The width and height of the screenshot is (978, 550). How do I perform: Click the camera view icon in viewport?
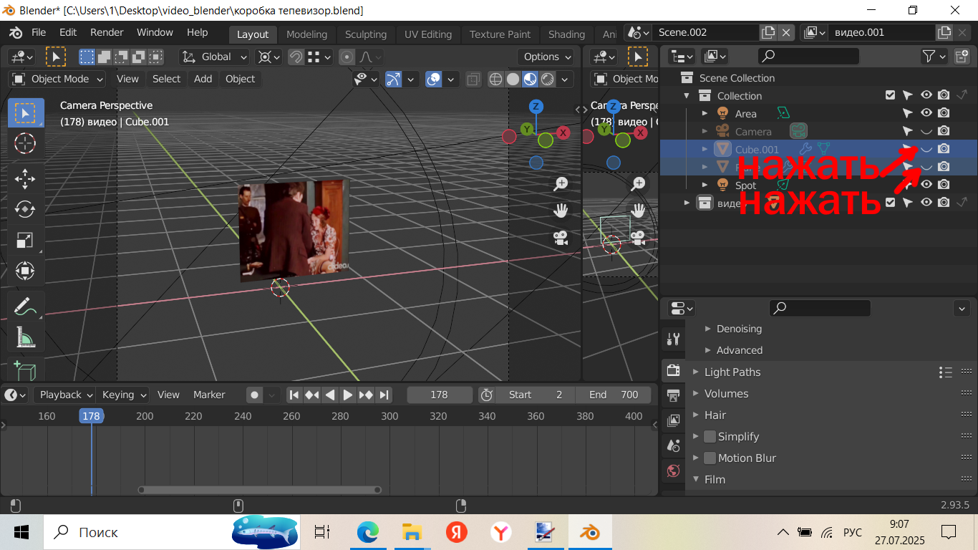(x=561, y=238)
